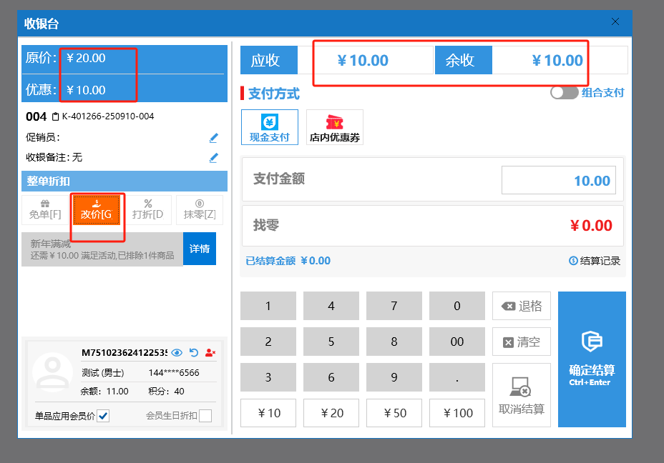Apply 免单 whole-order discount

click(x=45, y=209)
